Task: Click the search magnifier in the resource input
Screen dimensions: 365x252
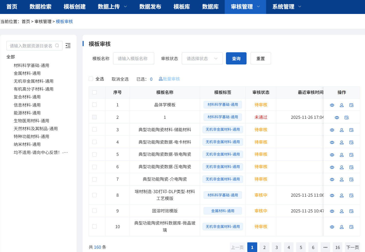Action: pos(57,45)
